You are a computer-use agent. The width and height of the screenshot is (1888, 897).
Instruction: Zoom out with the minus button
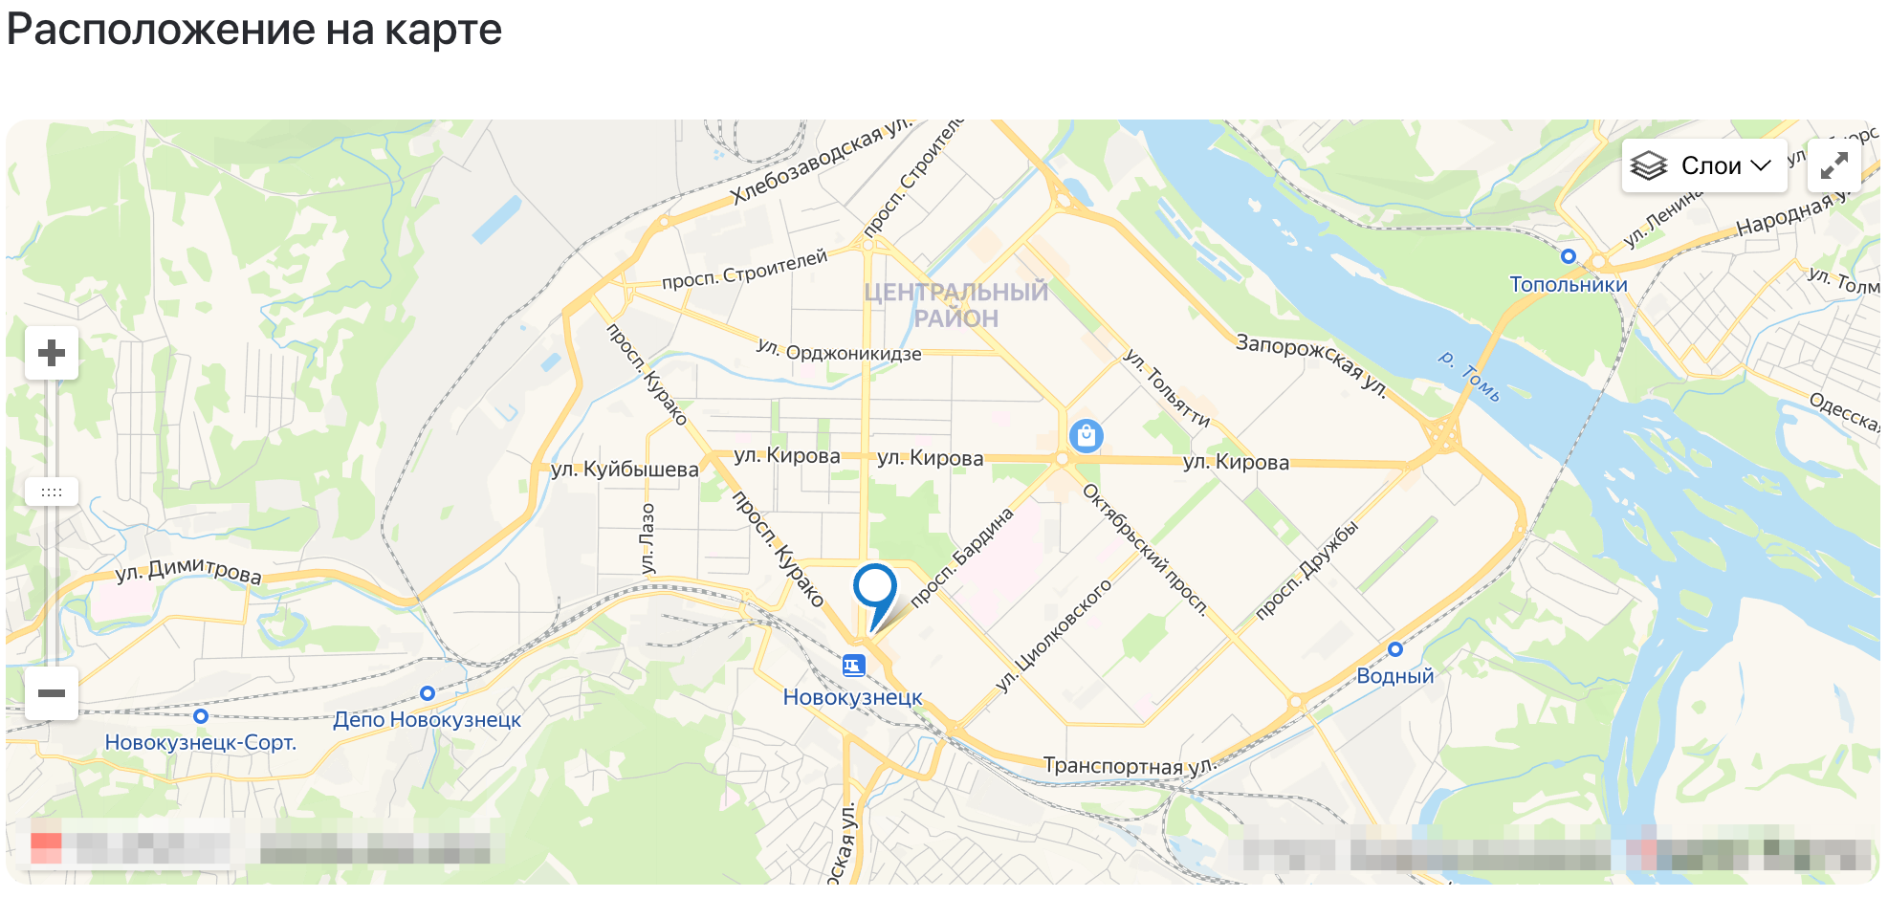tap(52, 693)
